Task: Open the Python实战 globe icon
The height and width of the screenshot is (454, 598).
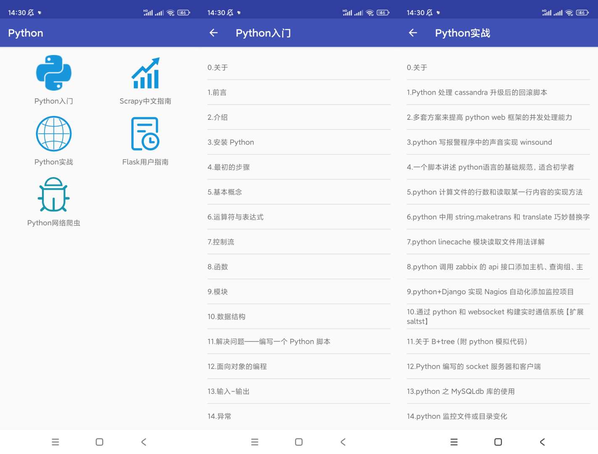Action: pyautogui.click(x=54, y=134)
